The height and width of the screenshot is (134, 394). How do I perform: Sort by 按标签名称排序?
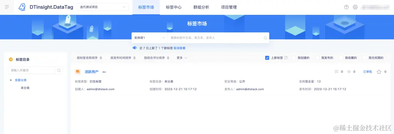click(x=89, y=58)
